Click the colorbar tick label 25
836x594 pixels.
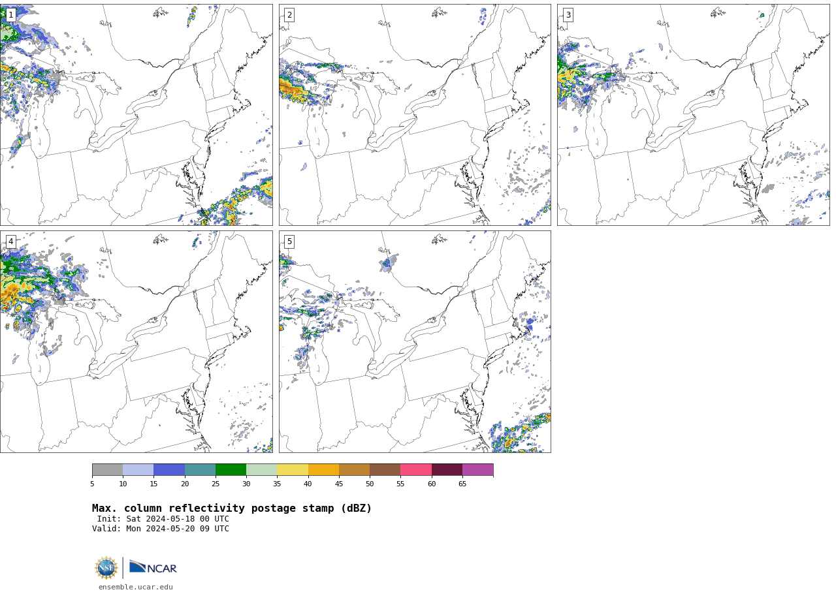click(216, 484)
